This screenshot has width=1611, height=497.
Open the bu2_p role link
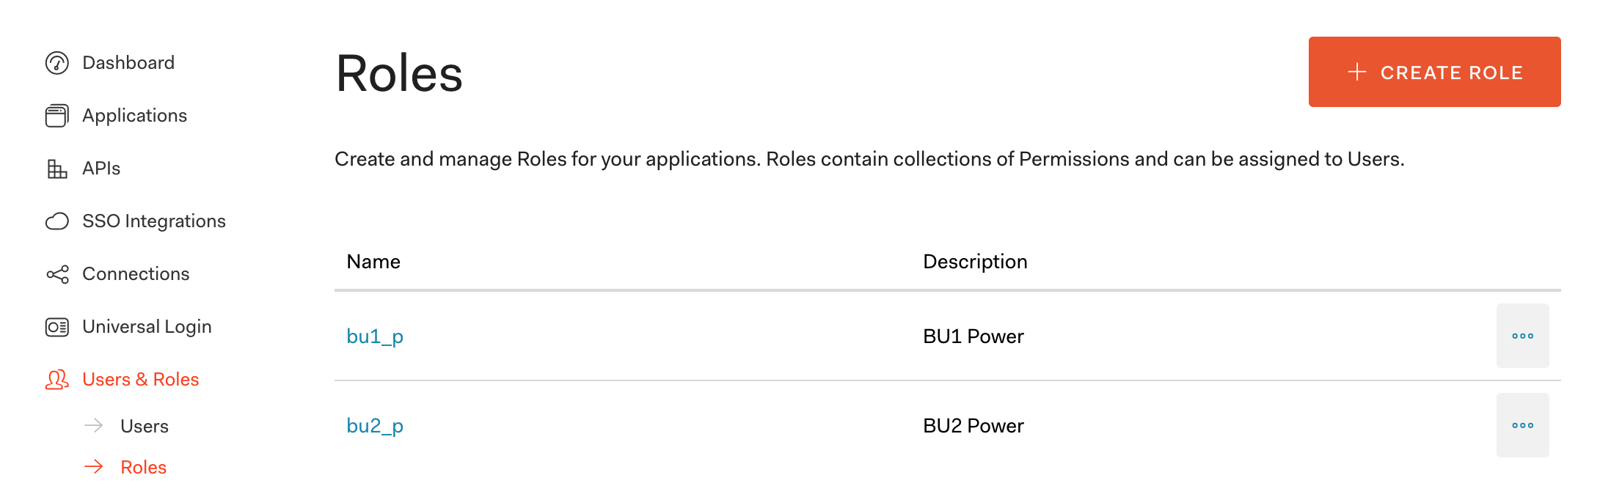pos(375,426)
